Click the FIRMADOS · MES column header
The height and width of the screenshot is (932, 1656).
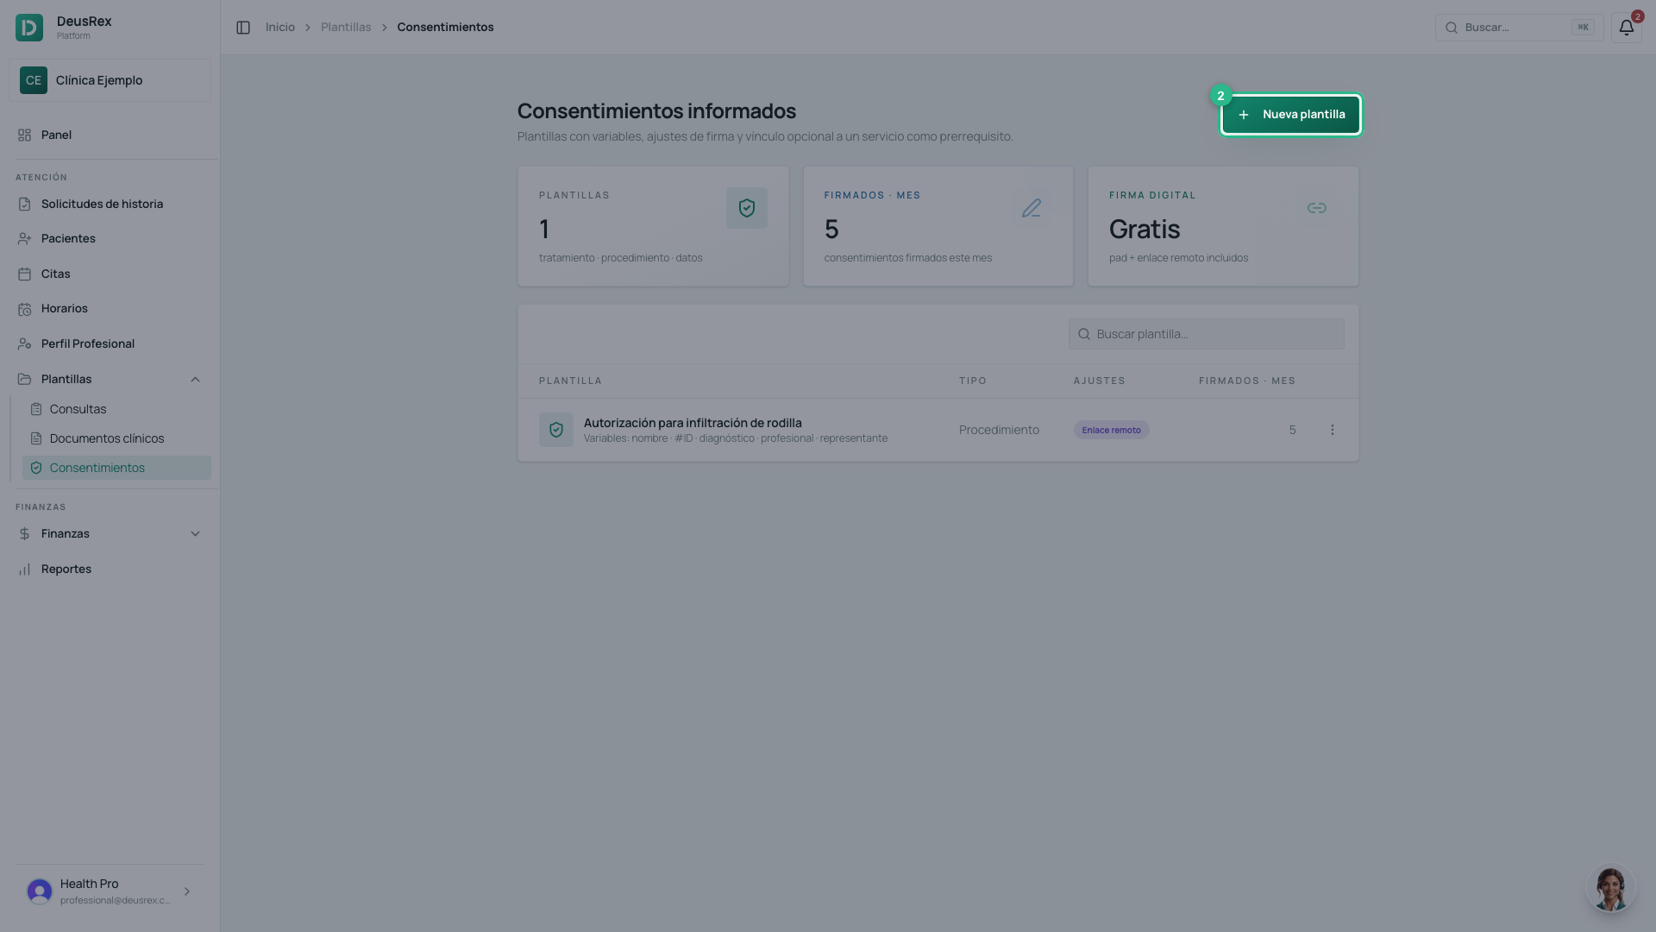(1246, 381)
